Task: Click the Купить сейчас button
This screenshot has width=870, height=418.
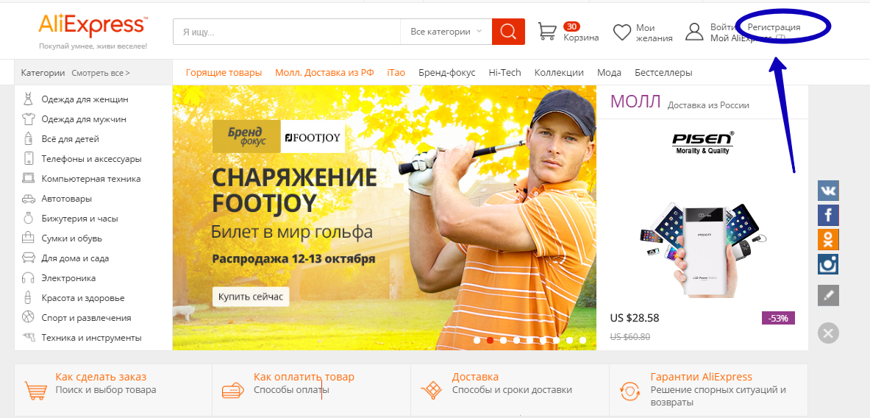Action: [251, 297]
